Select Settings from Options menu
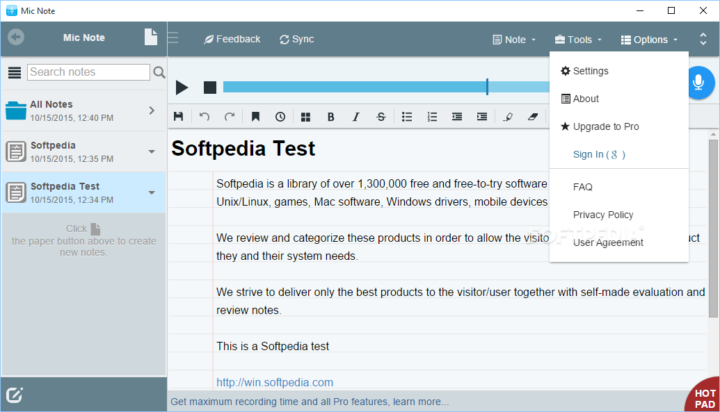This screenshot has width=720, height=412. (618, 71)
